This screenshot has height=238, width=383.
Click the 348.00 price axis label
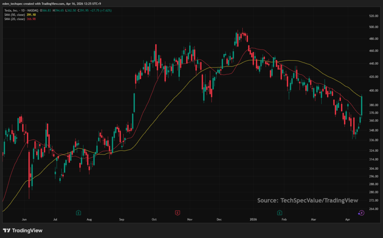(374, 130)
